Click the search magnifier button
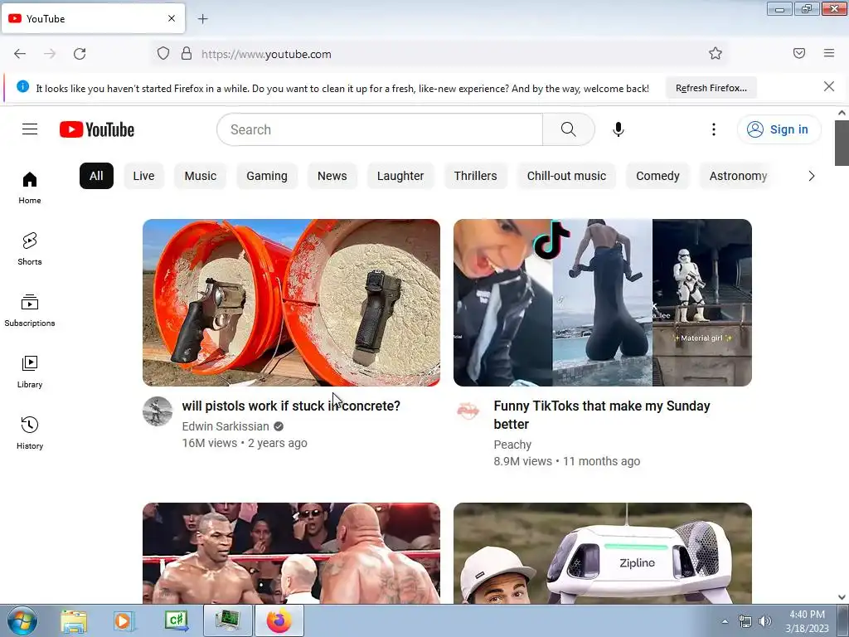Viewport: 849px width, 637px height. coord(568,129)
